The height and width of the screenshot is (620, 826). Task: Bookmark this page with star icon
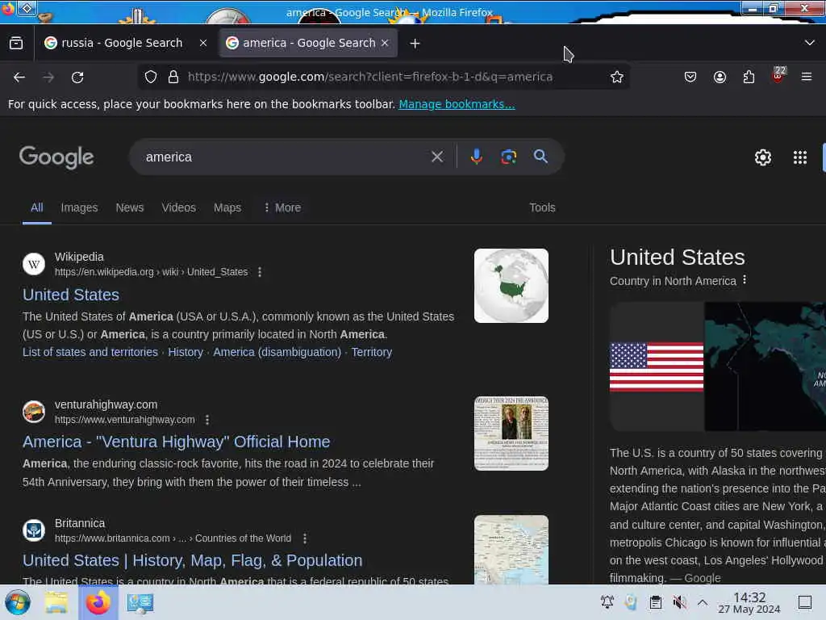click(x=617, y=77)
